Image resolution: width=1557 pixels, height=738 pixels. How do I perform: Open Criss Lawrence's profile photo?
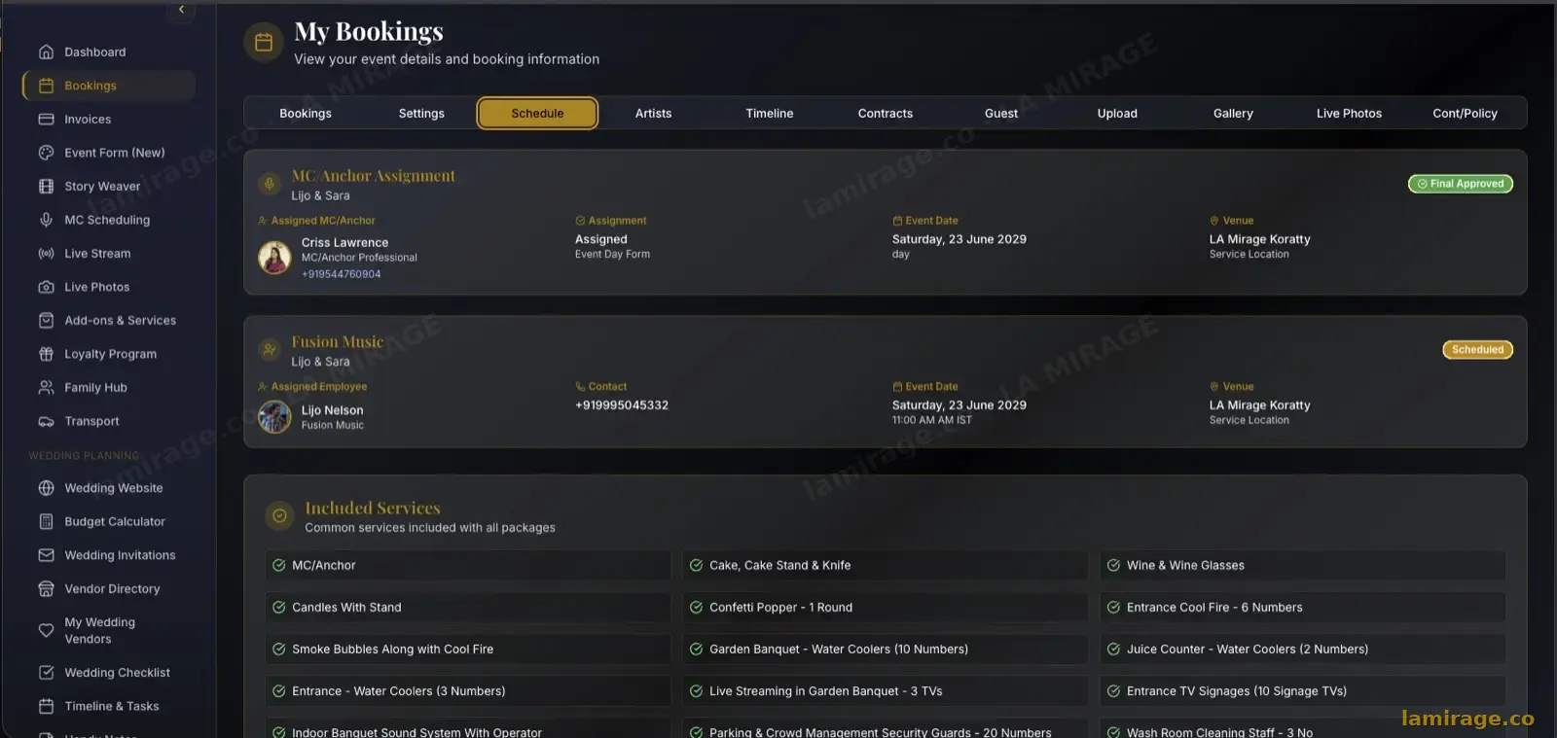tap(274, 258)
